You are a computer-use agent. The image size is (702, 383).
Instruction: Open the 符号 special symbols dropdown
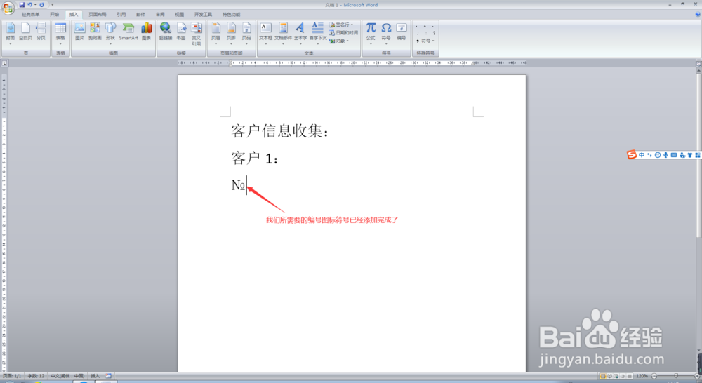(x=426, y=41)
